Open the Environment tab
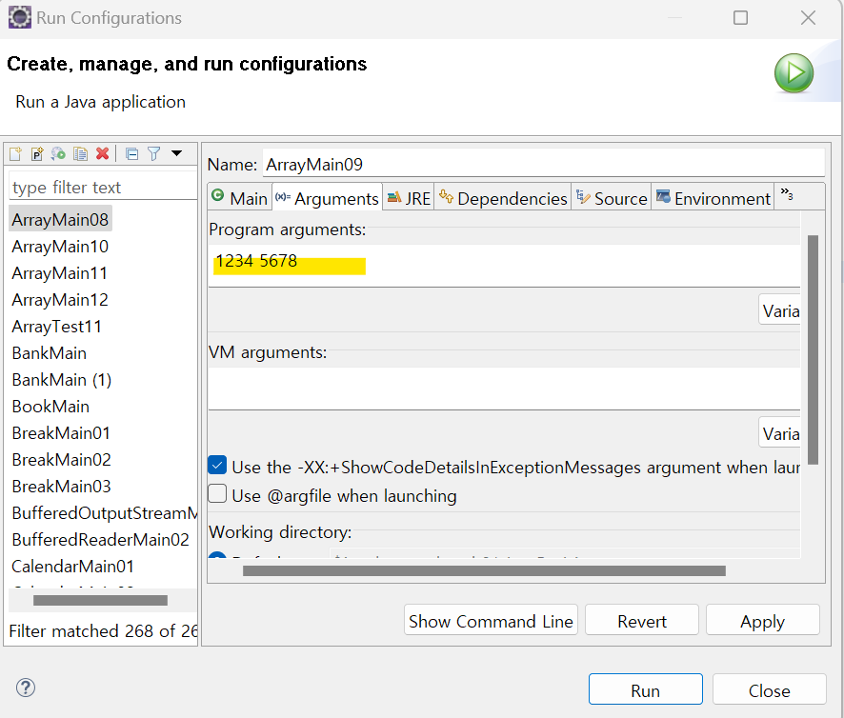This screenshot has height=718, width=844. point(713,198)
